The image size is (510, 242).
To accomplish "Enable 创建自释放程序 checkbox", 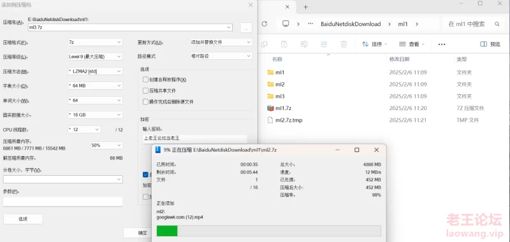I will coord(145,80).
